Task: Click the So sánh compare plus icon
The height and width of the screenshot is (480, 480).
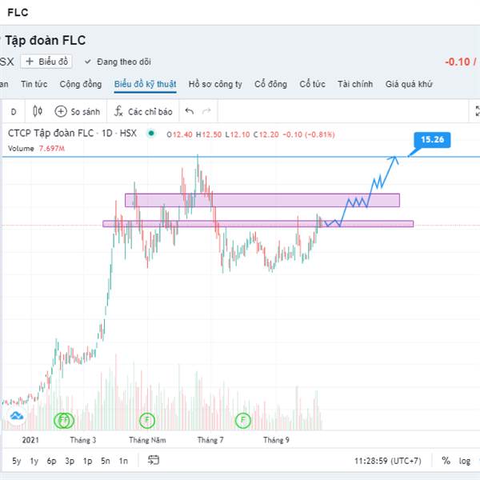Action: (x=61, y=111)
